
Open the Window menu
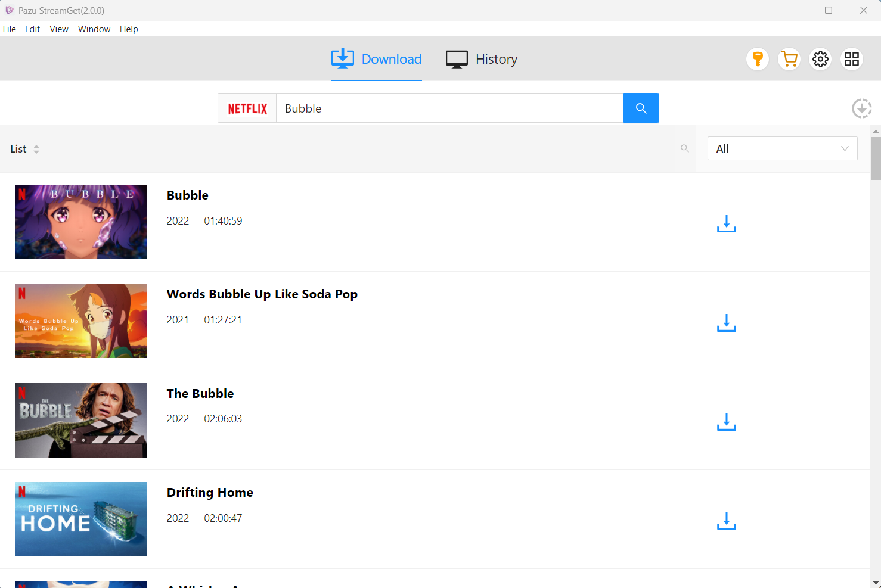[94, 29]
